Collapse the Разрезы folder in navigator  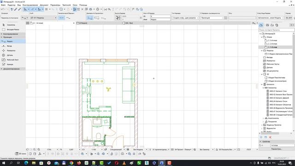[262, 51]
